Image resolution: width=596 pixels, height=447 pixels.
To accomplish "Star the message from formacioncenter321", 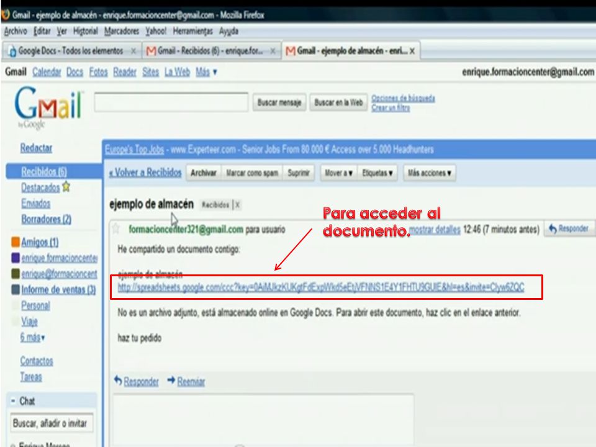I will point(116,229).
